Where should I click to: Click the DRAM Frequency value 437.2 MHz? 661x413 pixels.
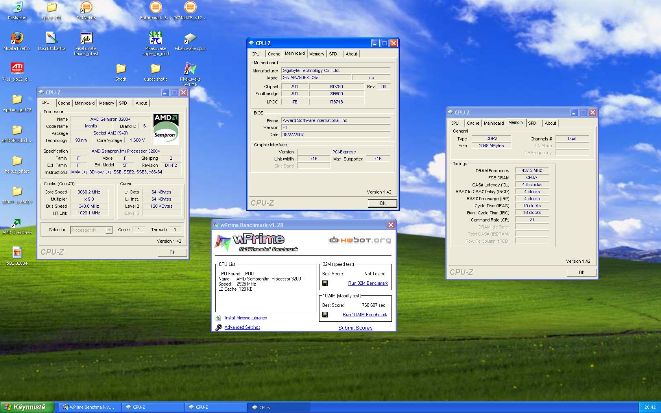pyautogui.click(x=532, y=171)
